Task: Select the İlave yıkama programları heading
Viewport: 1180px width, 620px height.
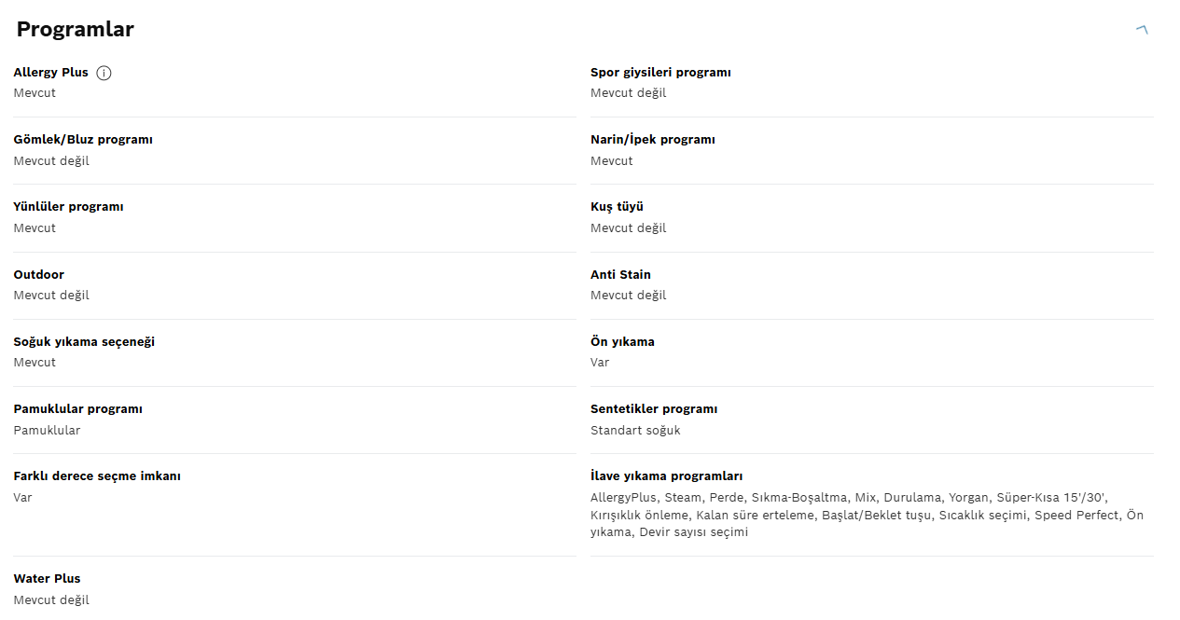Action: pos(666,475)
